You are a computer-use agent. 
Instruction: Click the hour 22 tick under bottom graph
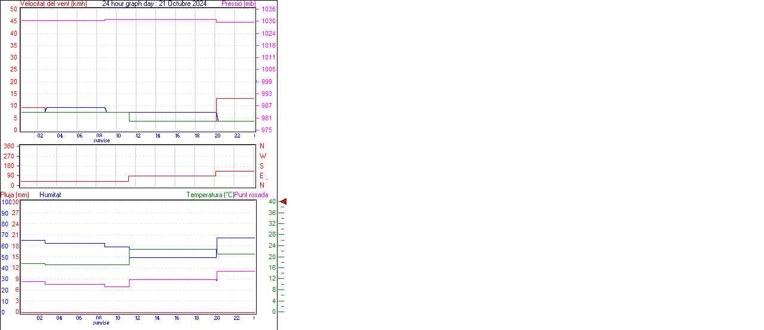pos(236,318)
